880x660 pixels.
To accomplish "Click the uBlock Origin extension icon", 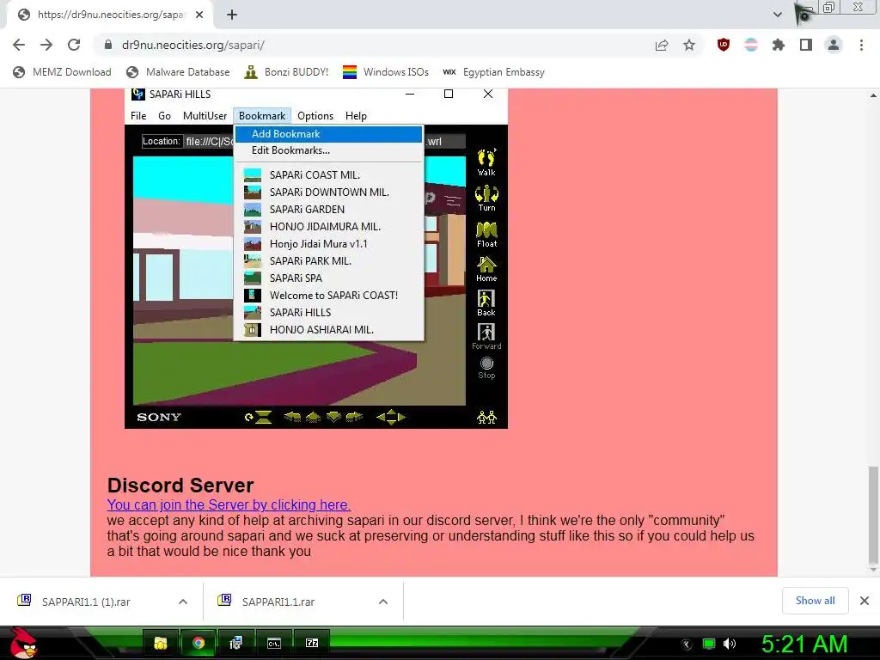I will 724,45.
